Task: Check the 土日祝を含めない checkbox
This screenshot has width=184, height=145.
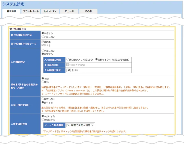Action: [68, 65]
